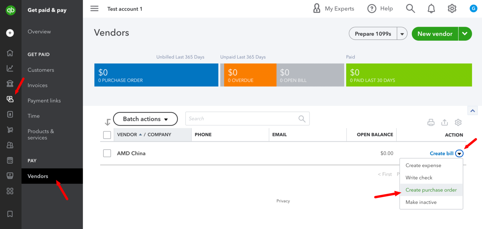Print the vendor list using the printer icon
Screen dimensions: 482x229
click(431, 122)
